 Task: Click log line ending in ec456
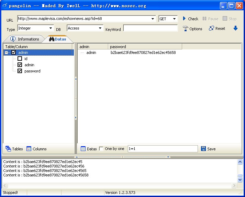click(x=44, y=166)
